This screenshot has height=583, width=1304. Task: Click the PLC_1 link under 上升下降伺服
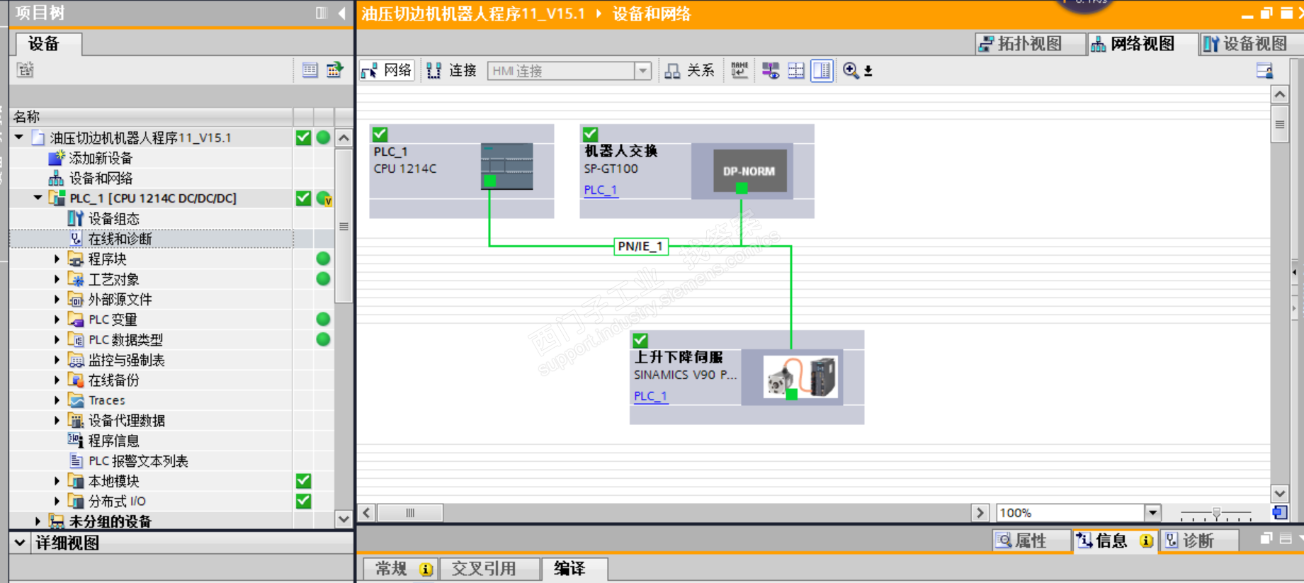[650, 396]
